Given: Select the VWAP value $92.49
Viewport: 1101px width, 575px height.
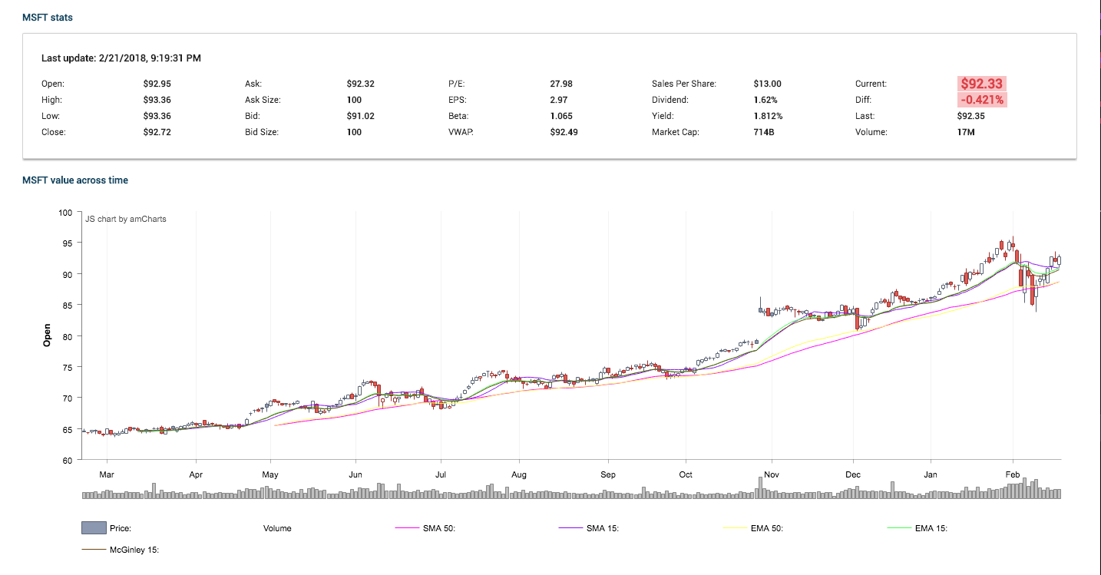Looking at the screenshot, I should click(x=564, y=132).
